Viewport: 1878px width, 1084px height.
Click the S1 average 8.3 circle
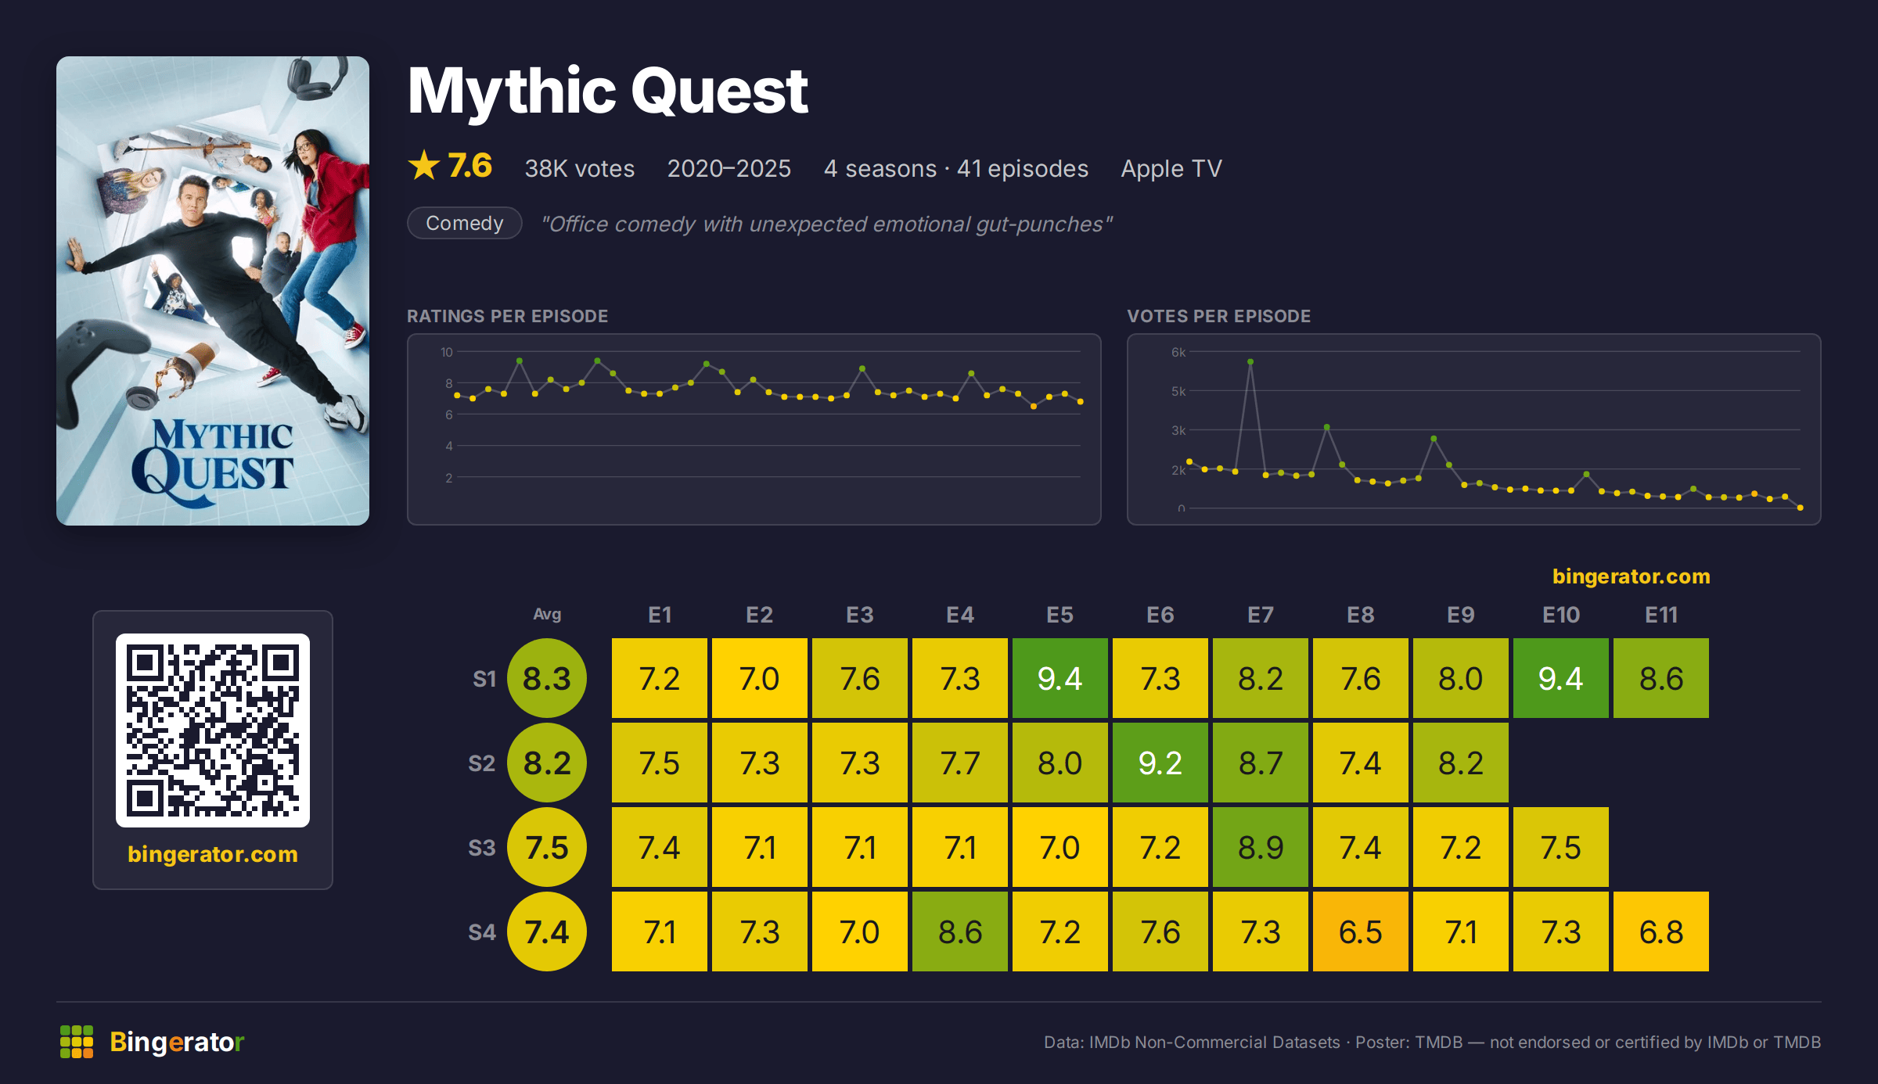coord(547,678)
